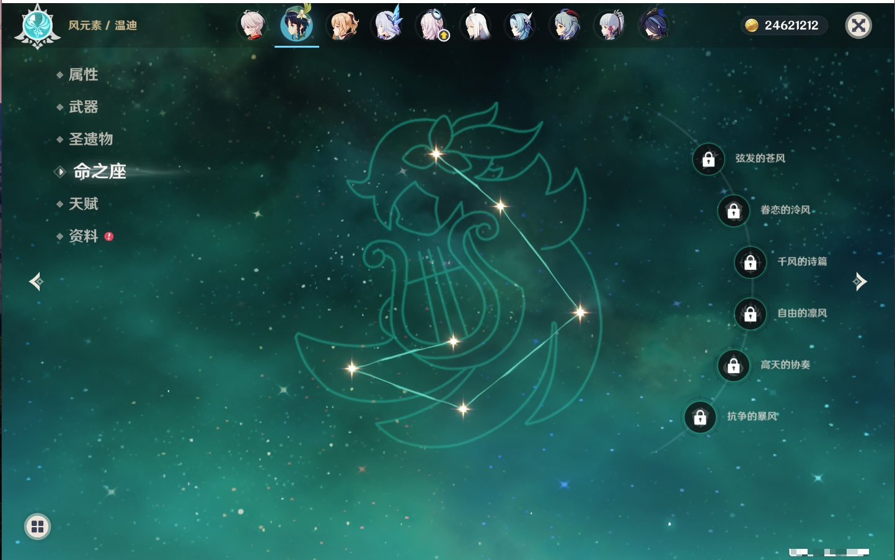The width and height of the screenshot is (895, 560).
Task: Open the 武器 weapon tab
Action: 83,107
